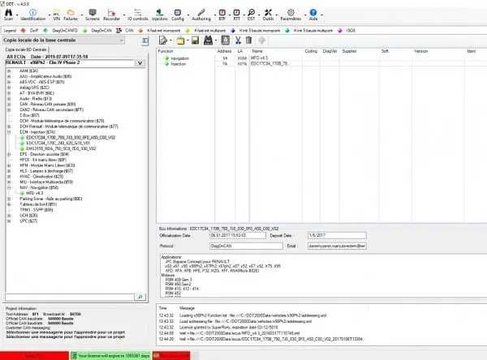
Task: Select MFD v4.3 under NAV Navigation
Action: click(34, 193)
